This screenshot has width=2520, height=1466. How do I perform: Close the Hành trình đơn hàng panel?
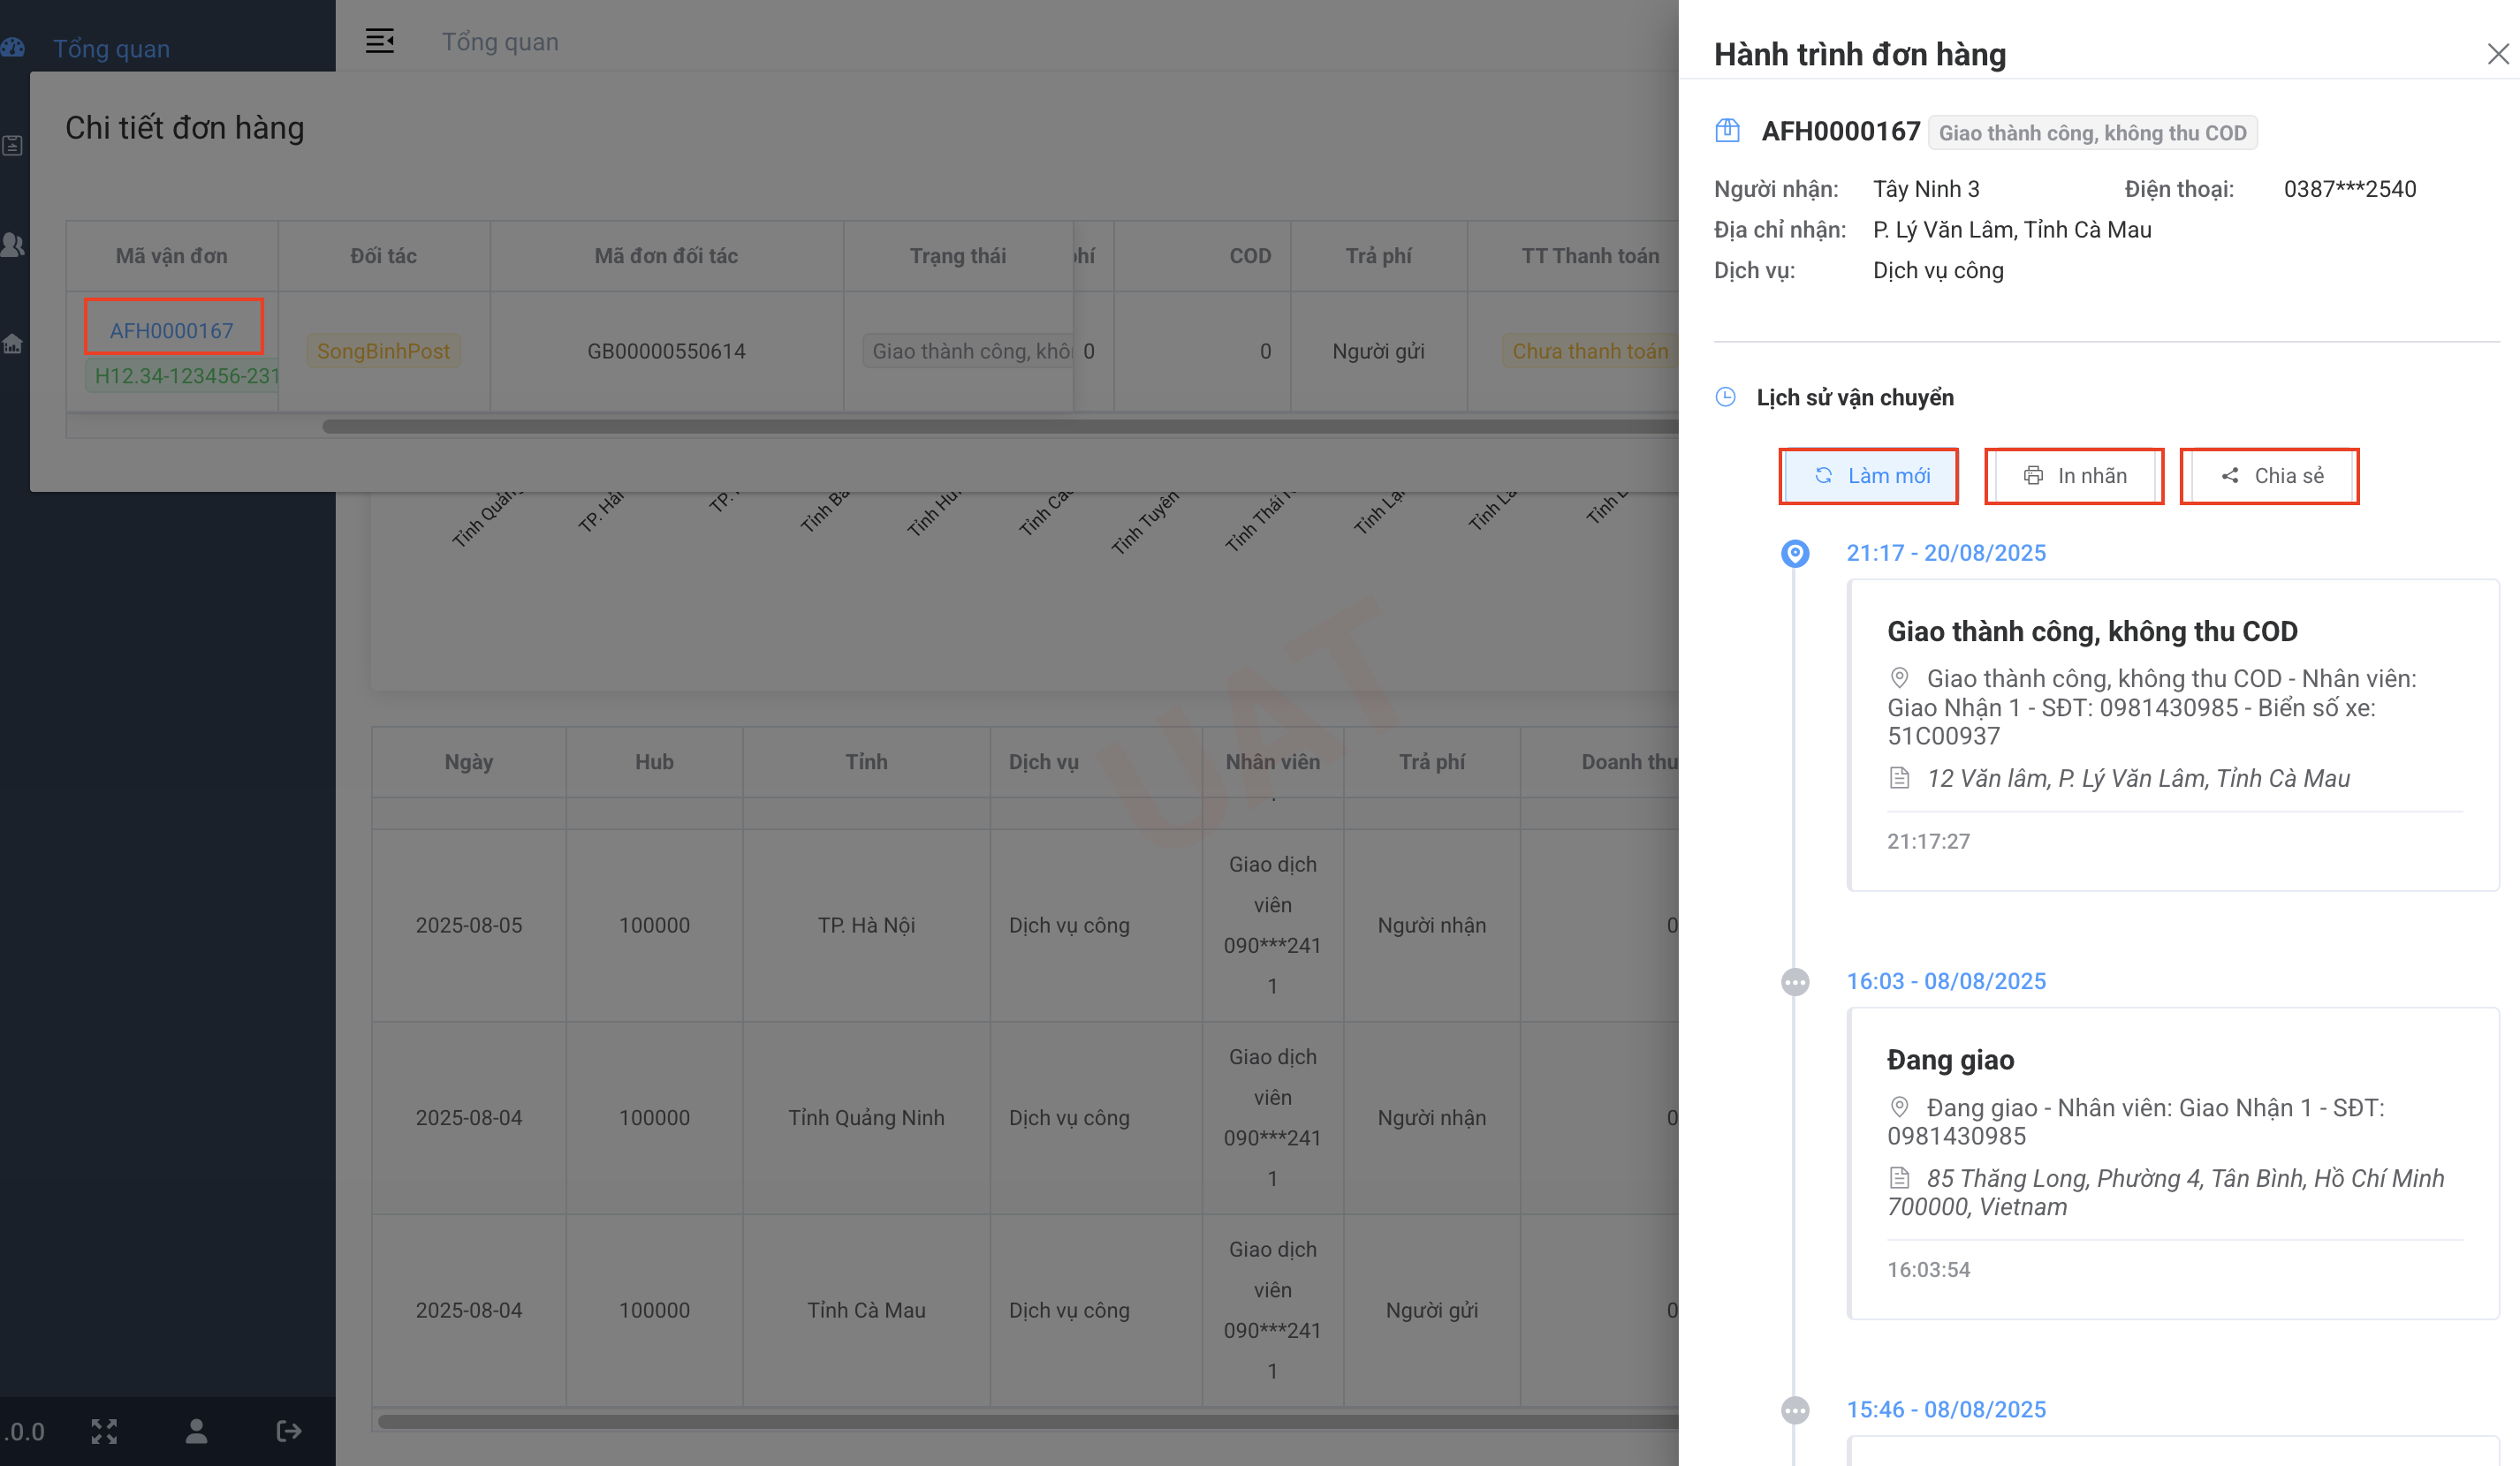(2497, 54)
